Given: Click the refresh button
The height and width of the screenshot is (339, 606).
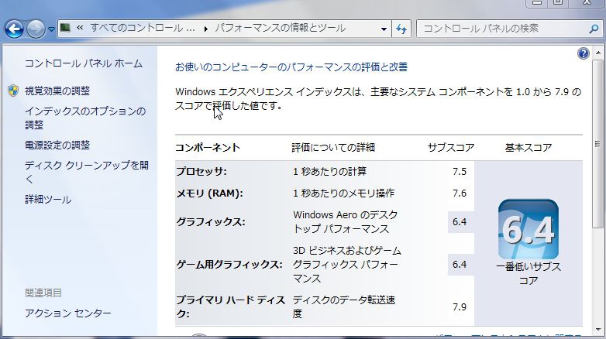Looking at the screenshot, I should 401,29.
